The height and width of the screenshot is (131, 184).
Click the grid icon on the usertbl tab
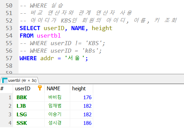pos(5,80)
